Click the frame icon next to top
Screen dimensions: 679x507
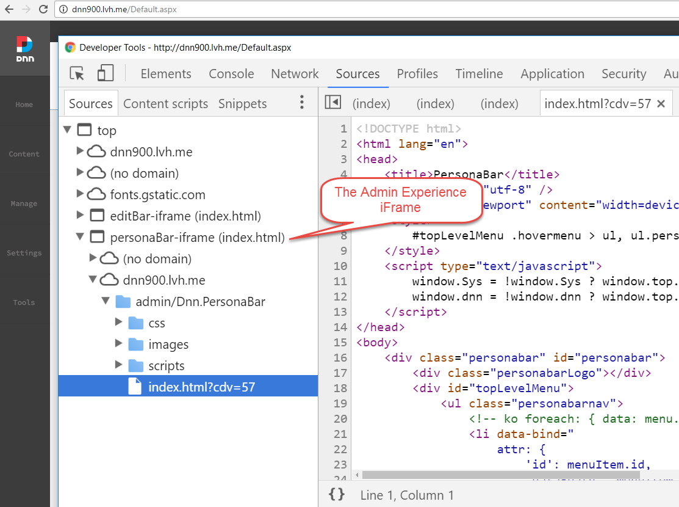(84, 129)
